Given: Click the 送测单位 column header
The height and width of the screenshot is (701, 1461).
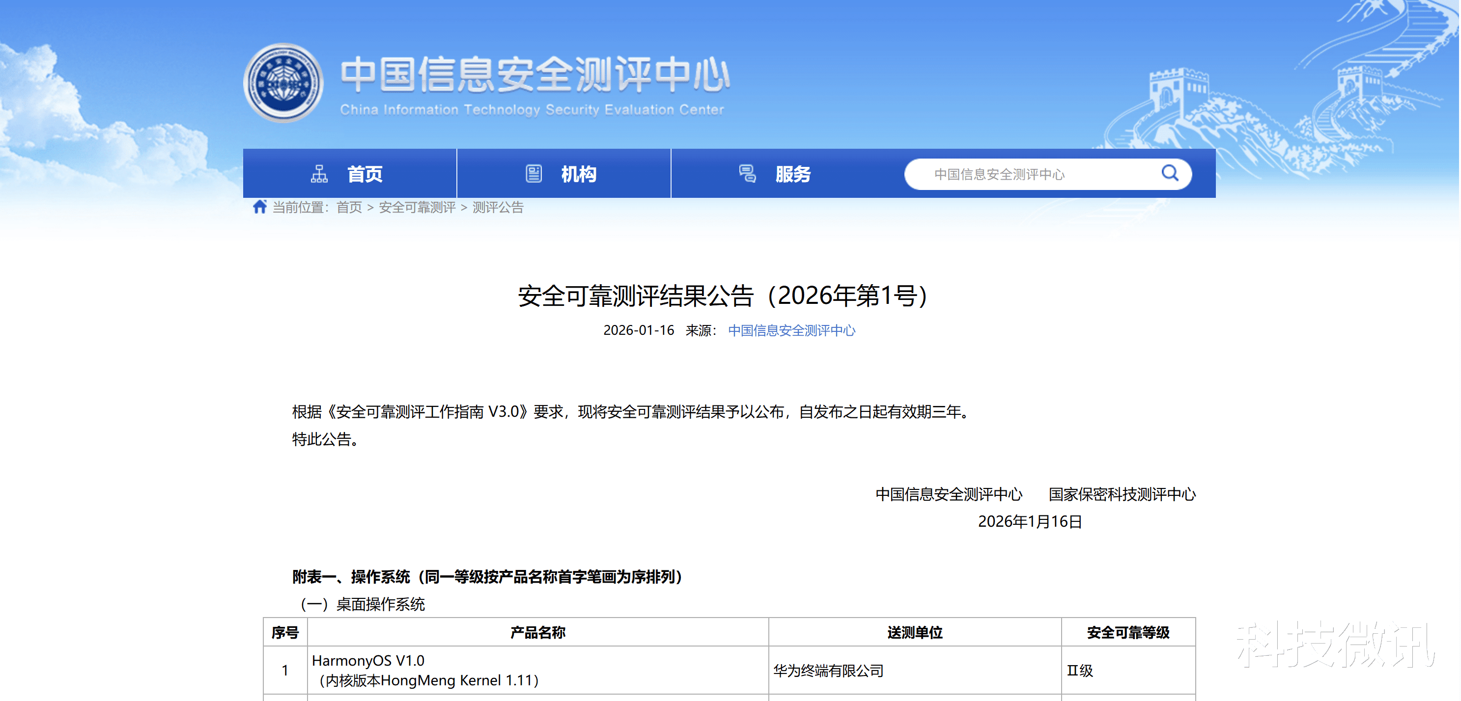Looking at the screenshot, I should (915, 632).
